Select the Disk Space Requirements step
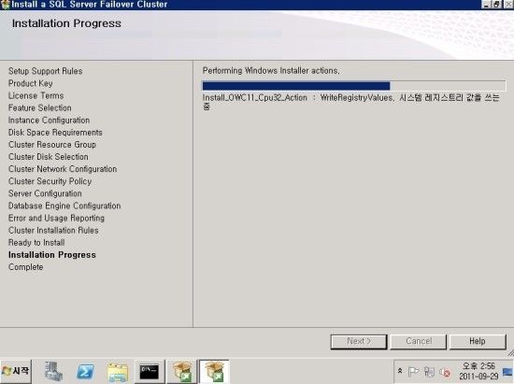Screen dimensions: 514x384 [x=55, y=133]
